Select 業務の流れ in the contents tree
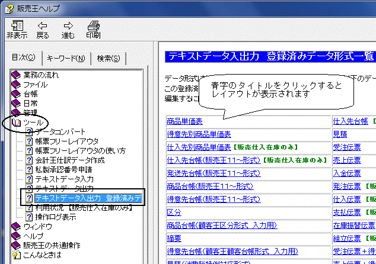Screen dimensions: 376x264 [x=41, y=75]
